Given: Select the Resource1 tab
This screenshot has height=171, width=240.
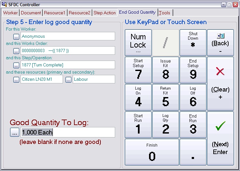Looking at the screenshot, I should [x=54, y=13].
